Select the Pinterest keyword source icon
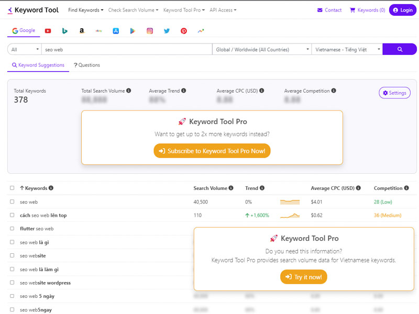 click(184, 31)
